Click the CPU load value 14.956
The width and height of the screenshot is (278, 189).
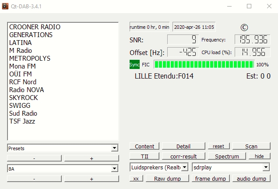pyautogui.click(x=253, y=52)
